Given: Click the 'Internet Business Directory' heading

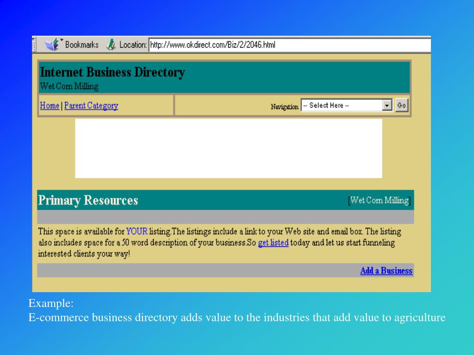Looking at the screenshot, I should coord(112,72).
